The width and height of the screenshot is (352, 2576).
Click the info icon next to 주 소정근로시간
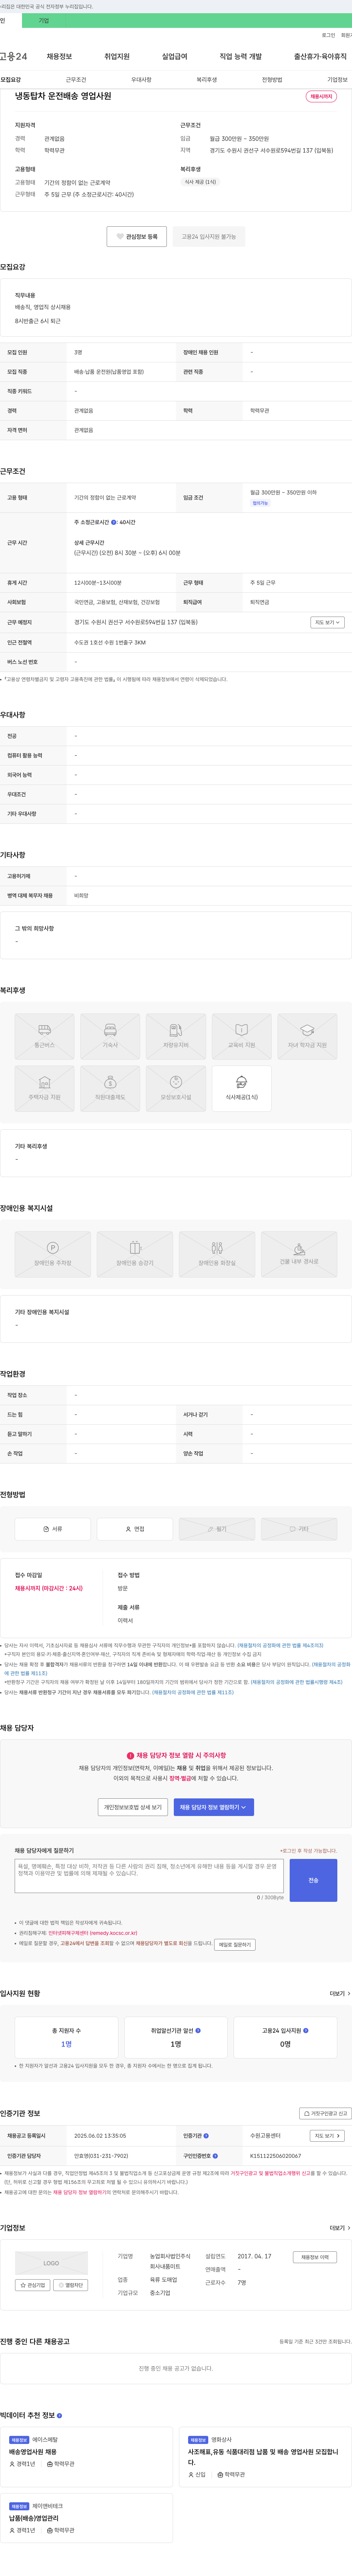click(x=114, y=522)
